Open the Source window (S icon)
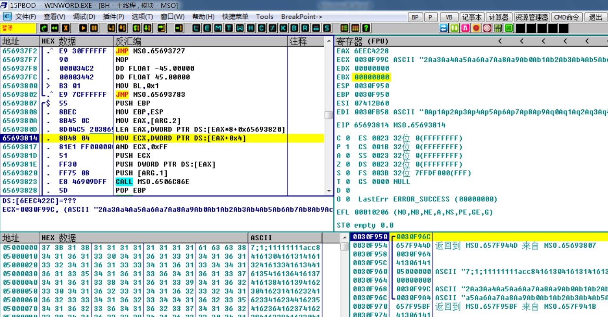Viewport: 608px width, 317px height. tap(327, 28)
